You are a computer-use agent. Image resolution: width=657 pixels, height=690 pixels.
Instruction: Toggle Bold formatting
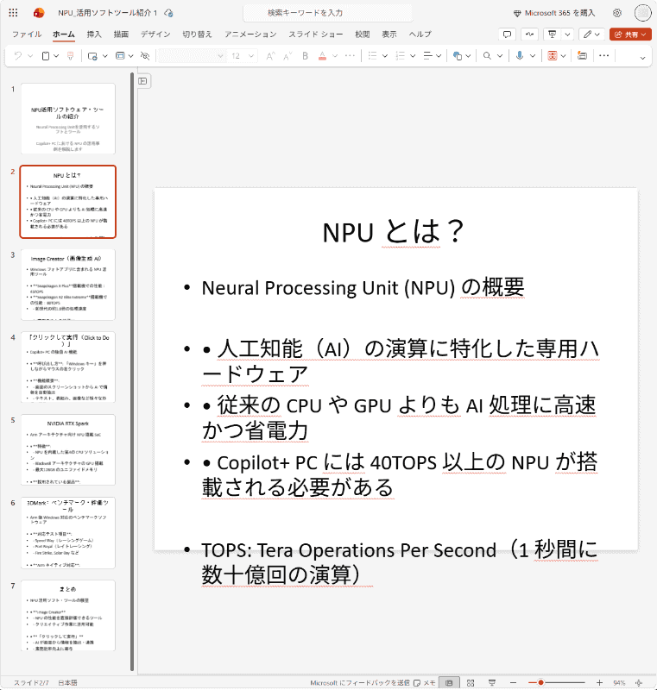pyautogui.click(x=305, y=56)
